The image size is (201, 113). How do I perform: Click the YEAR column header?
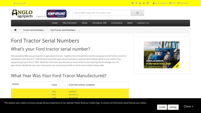tap(54, 85)
